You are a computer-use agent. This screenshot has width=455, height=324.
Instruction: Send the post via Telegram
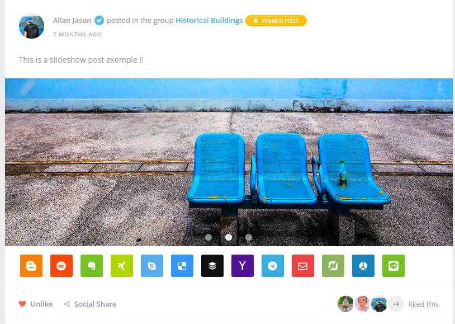coord(273,266)
